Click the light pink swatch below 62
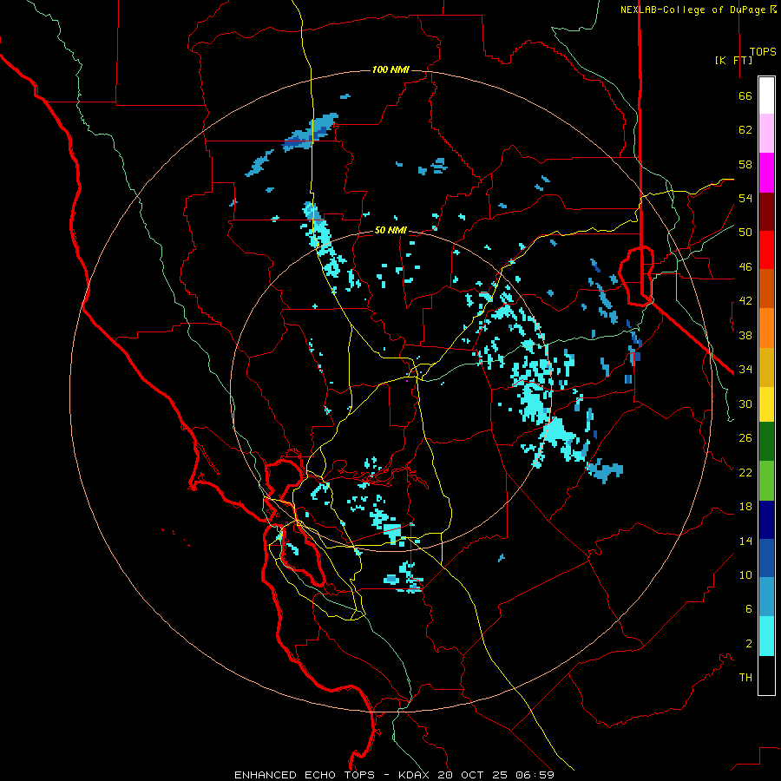 766,133
